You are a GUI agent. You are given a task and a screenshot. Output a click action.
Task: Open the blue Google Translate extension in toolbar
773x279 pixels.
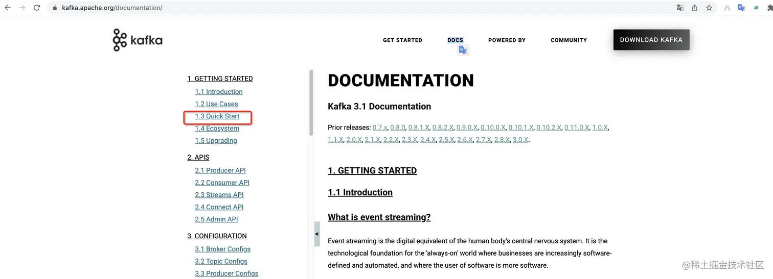741,8
